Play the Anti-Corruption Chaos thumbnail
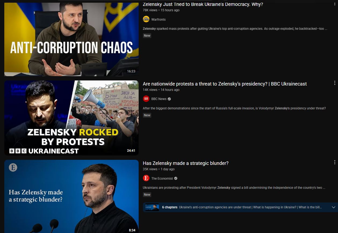 click(71, 39)
